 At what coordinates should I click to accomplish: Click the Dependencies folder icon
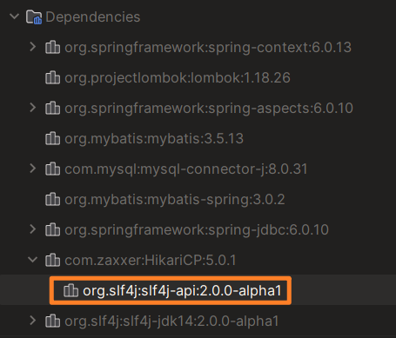pyautogui.click(x=34, y=17)
